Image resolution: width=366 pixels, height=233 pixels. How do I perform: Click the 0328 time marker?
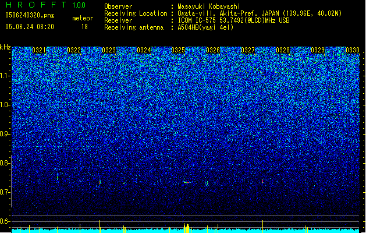pos(283,50)
